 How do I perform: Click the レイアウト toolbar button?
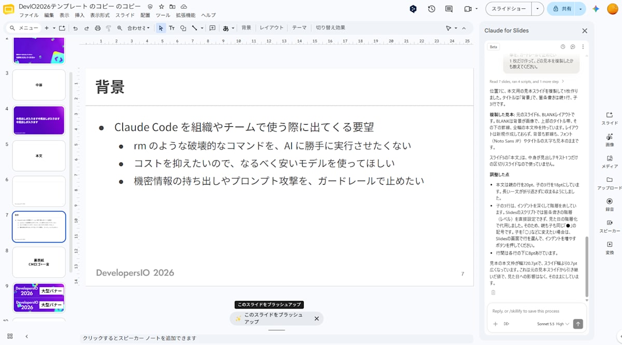[x=272, y=28]
